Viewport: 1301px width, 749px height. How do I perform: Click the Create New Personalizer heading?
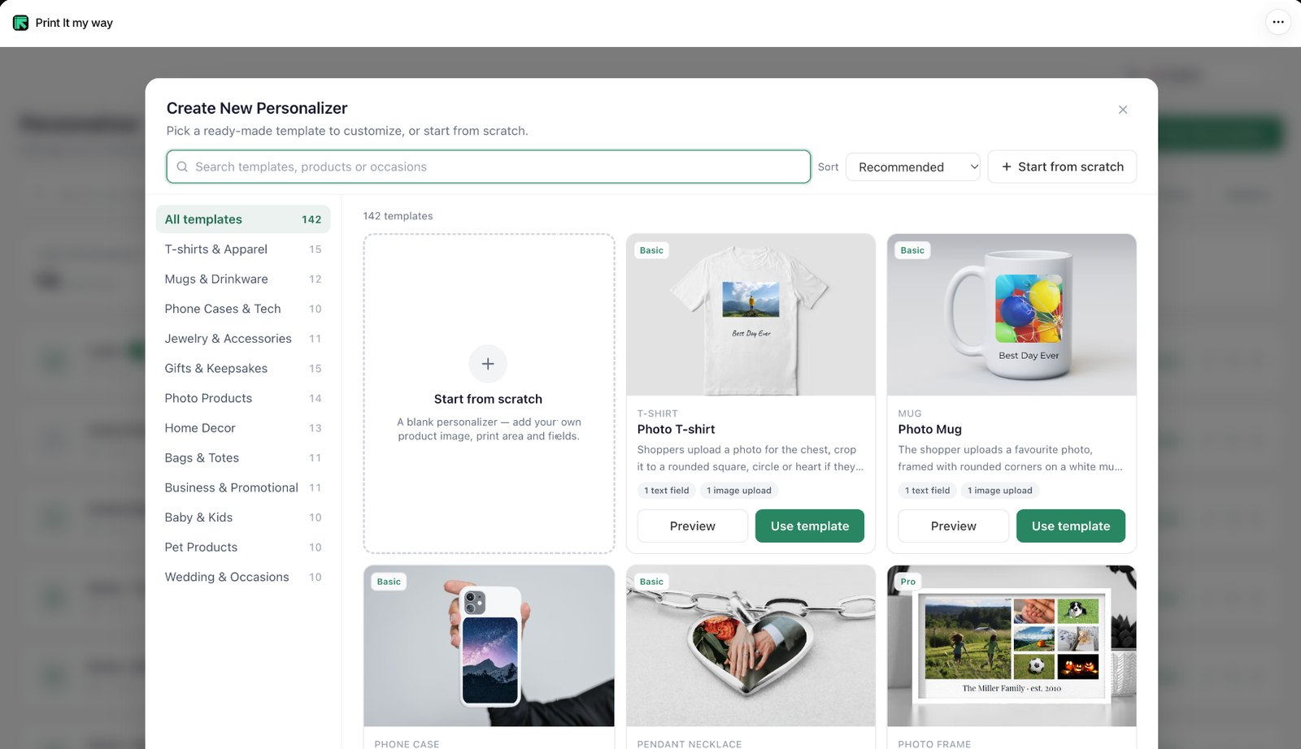pyautogui.click(x=257, y=108)
